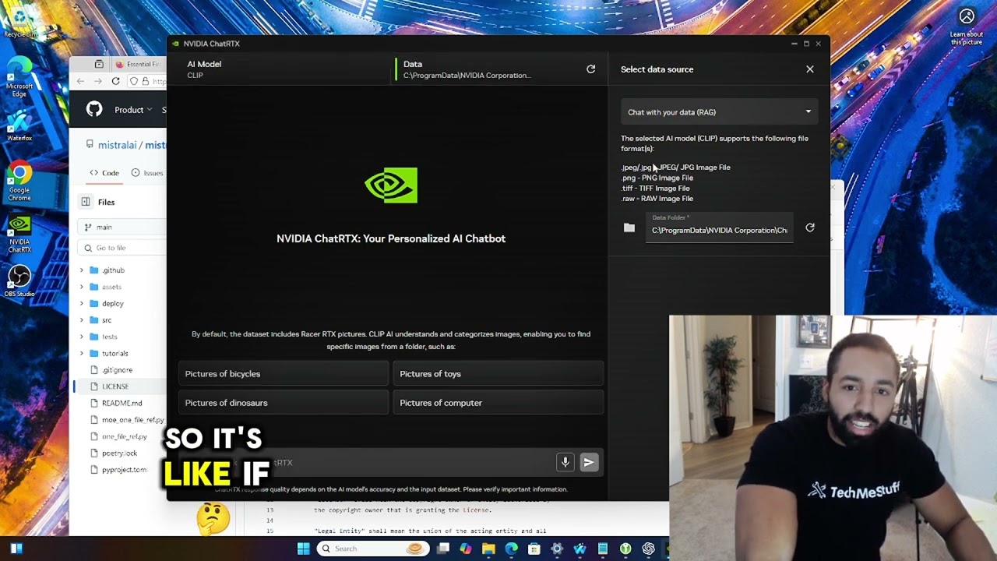Open the Waterfox desktop icon
997x561 pixels.
click(x=19, y=126)
